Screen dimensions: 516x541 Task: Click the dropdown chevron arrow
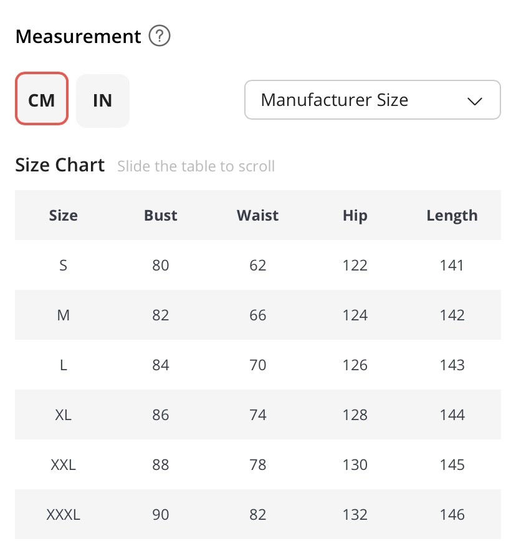pyautogui.click(x=475, y=100)
